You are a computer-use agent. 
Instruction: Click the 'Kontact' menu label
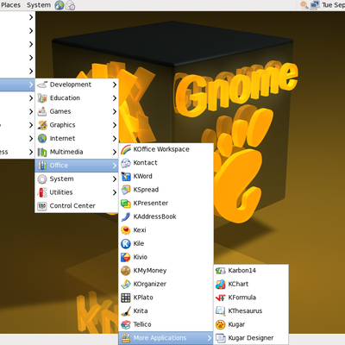click(x=145, y=163)
